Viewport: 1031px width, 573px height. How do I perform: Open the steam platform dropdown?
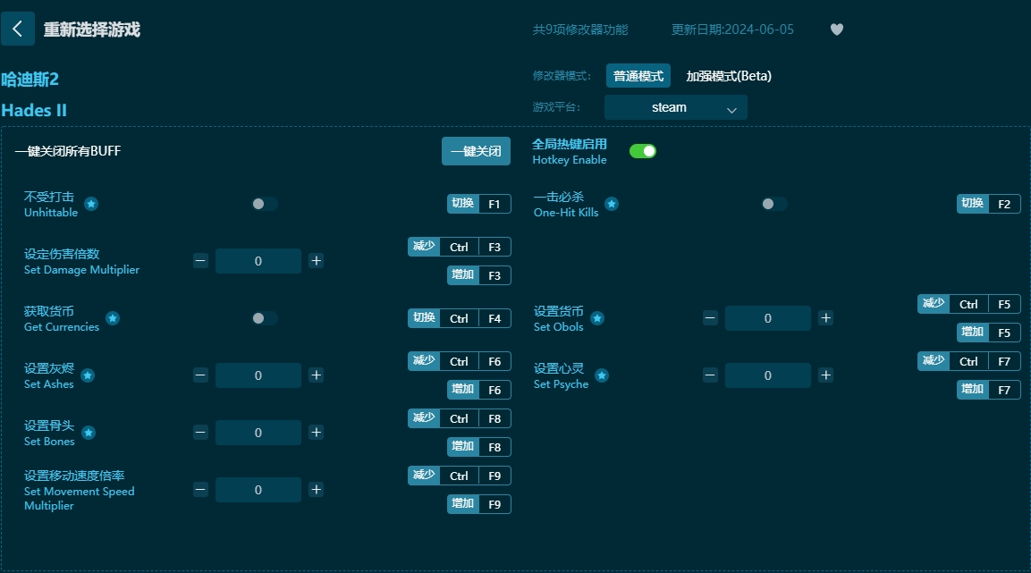point(675,108)
